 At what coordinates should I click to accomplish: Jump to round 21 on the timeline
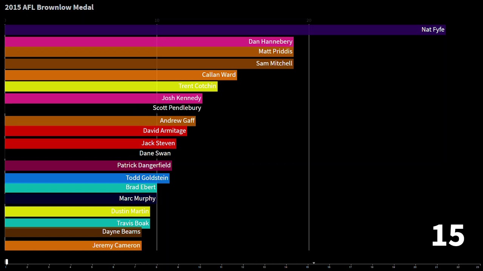(x=437, y=267)
